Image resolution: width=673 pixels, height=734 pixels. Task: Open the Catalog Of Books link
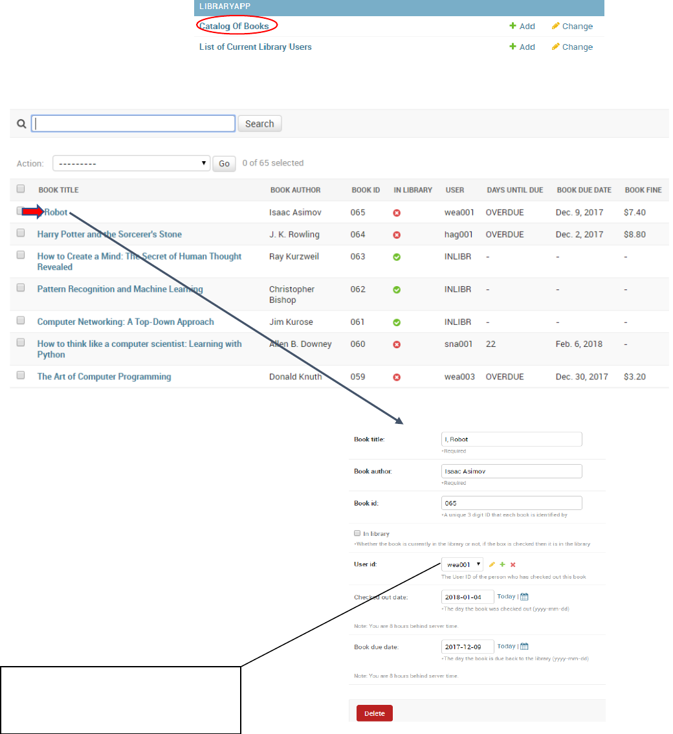click(234, 26)
